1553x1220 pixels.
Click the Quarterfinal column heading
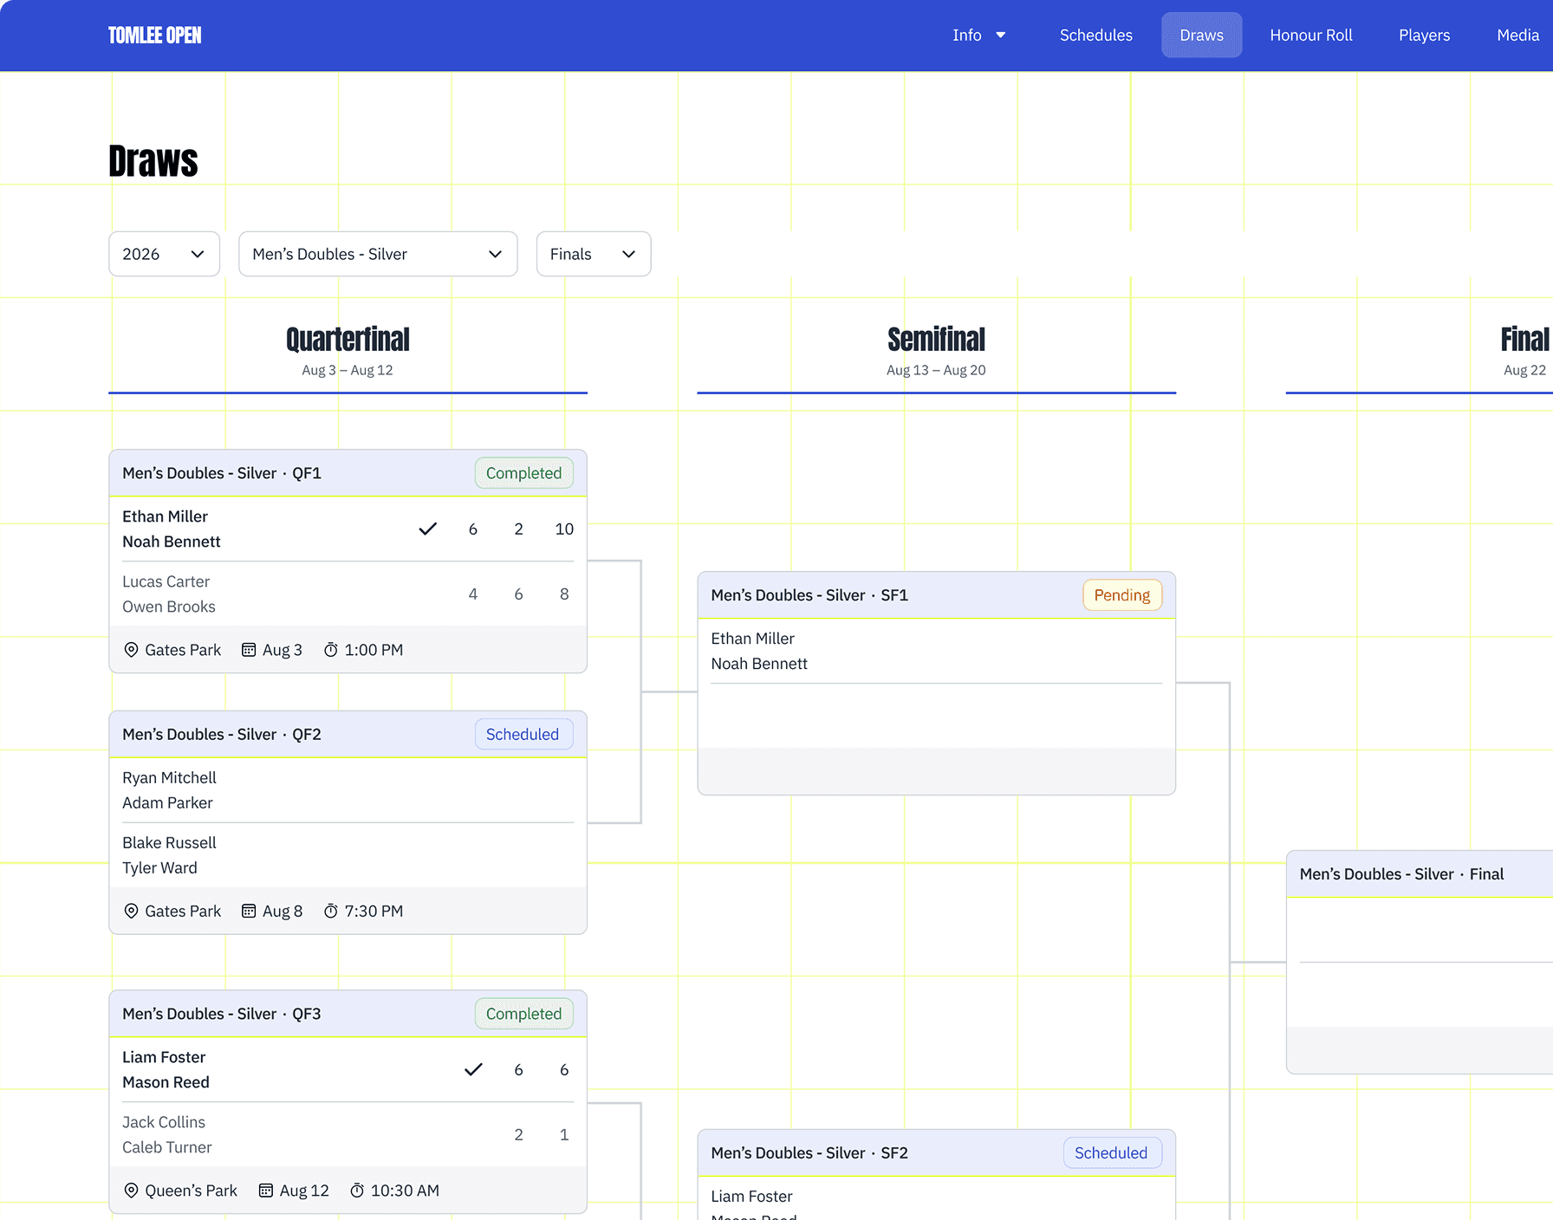(x=348, y=340)
